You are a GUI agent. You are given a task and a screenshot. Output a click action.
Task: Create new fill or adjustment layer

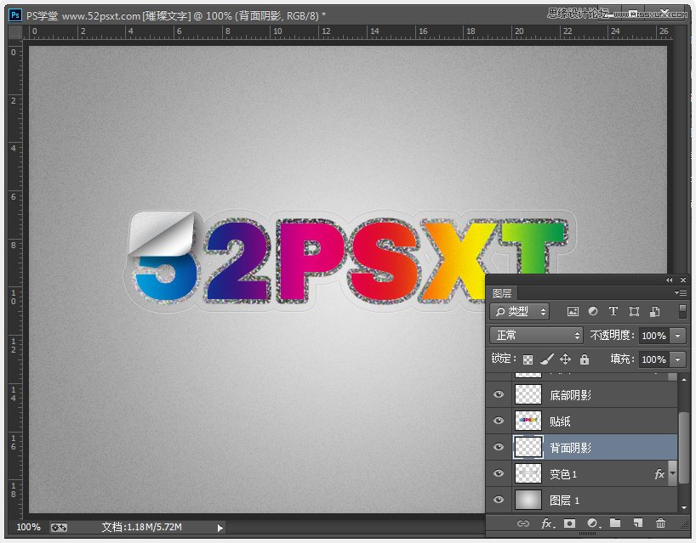(593, 523)
